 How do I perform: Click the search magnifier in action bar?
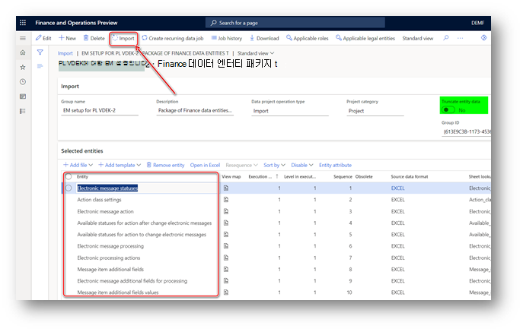(446, 38)
